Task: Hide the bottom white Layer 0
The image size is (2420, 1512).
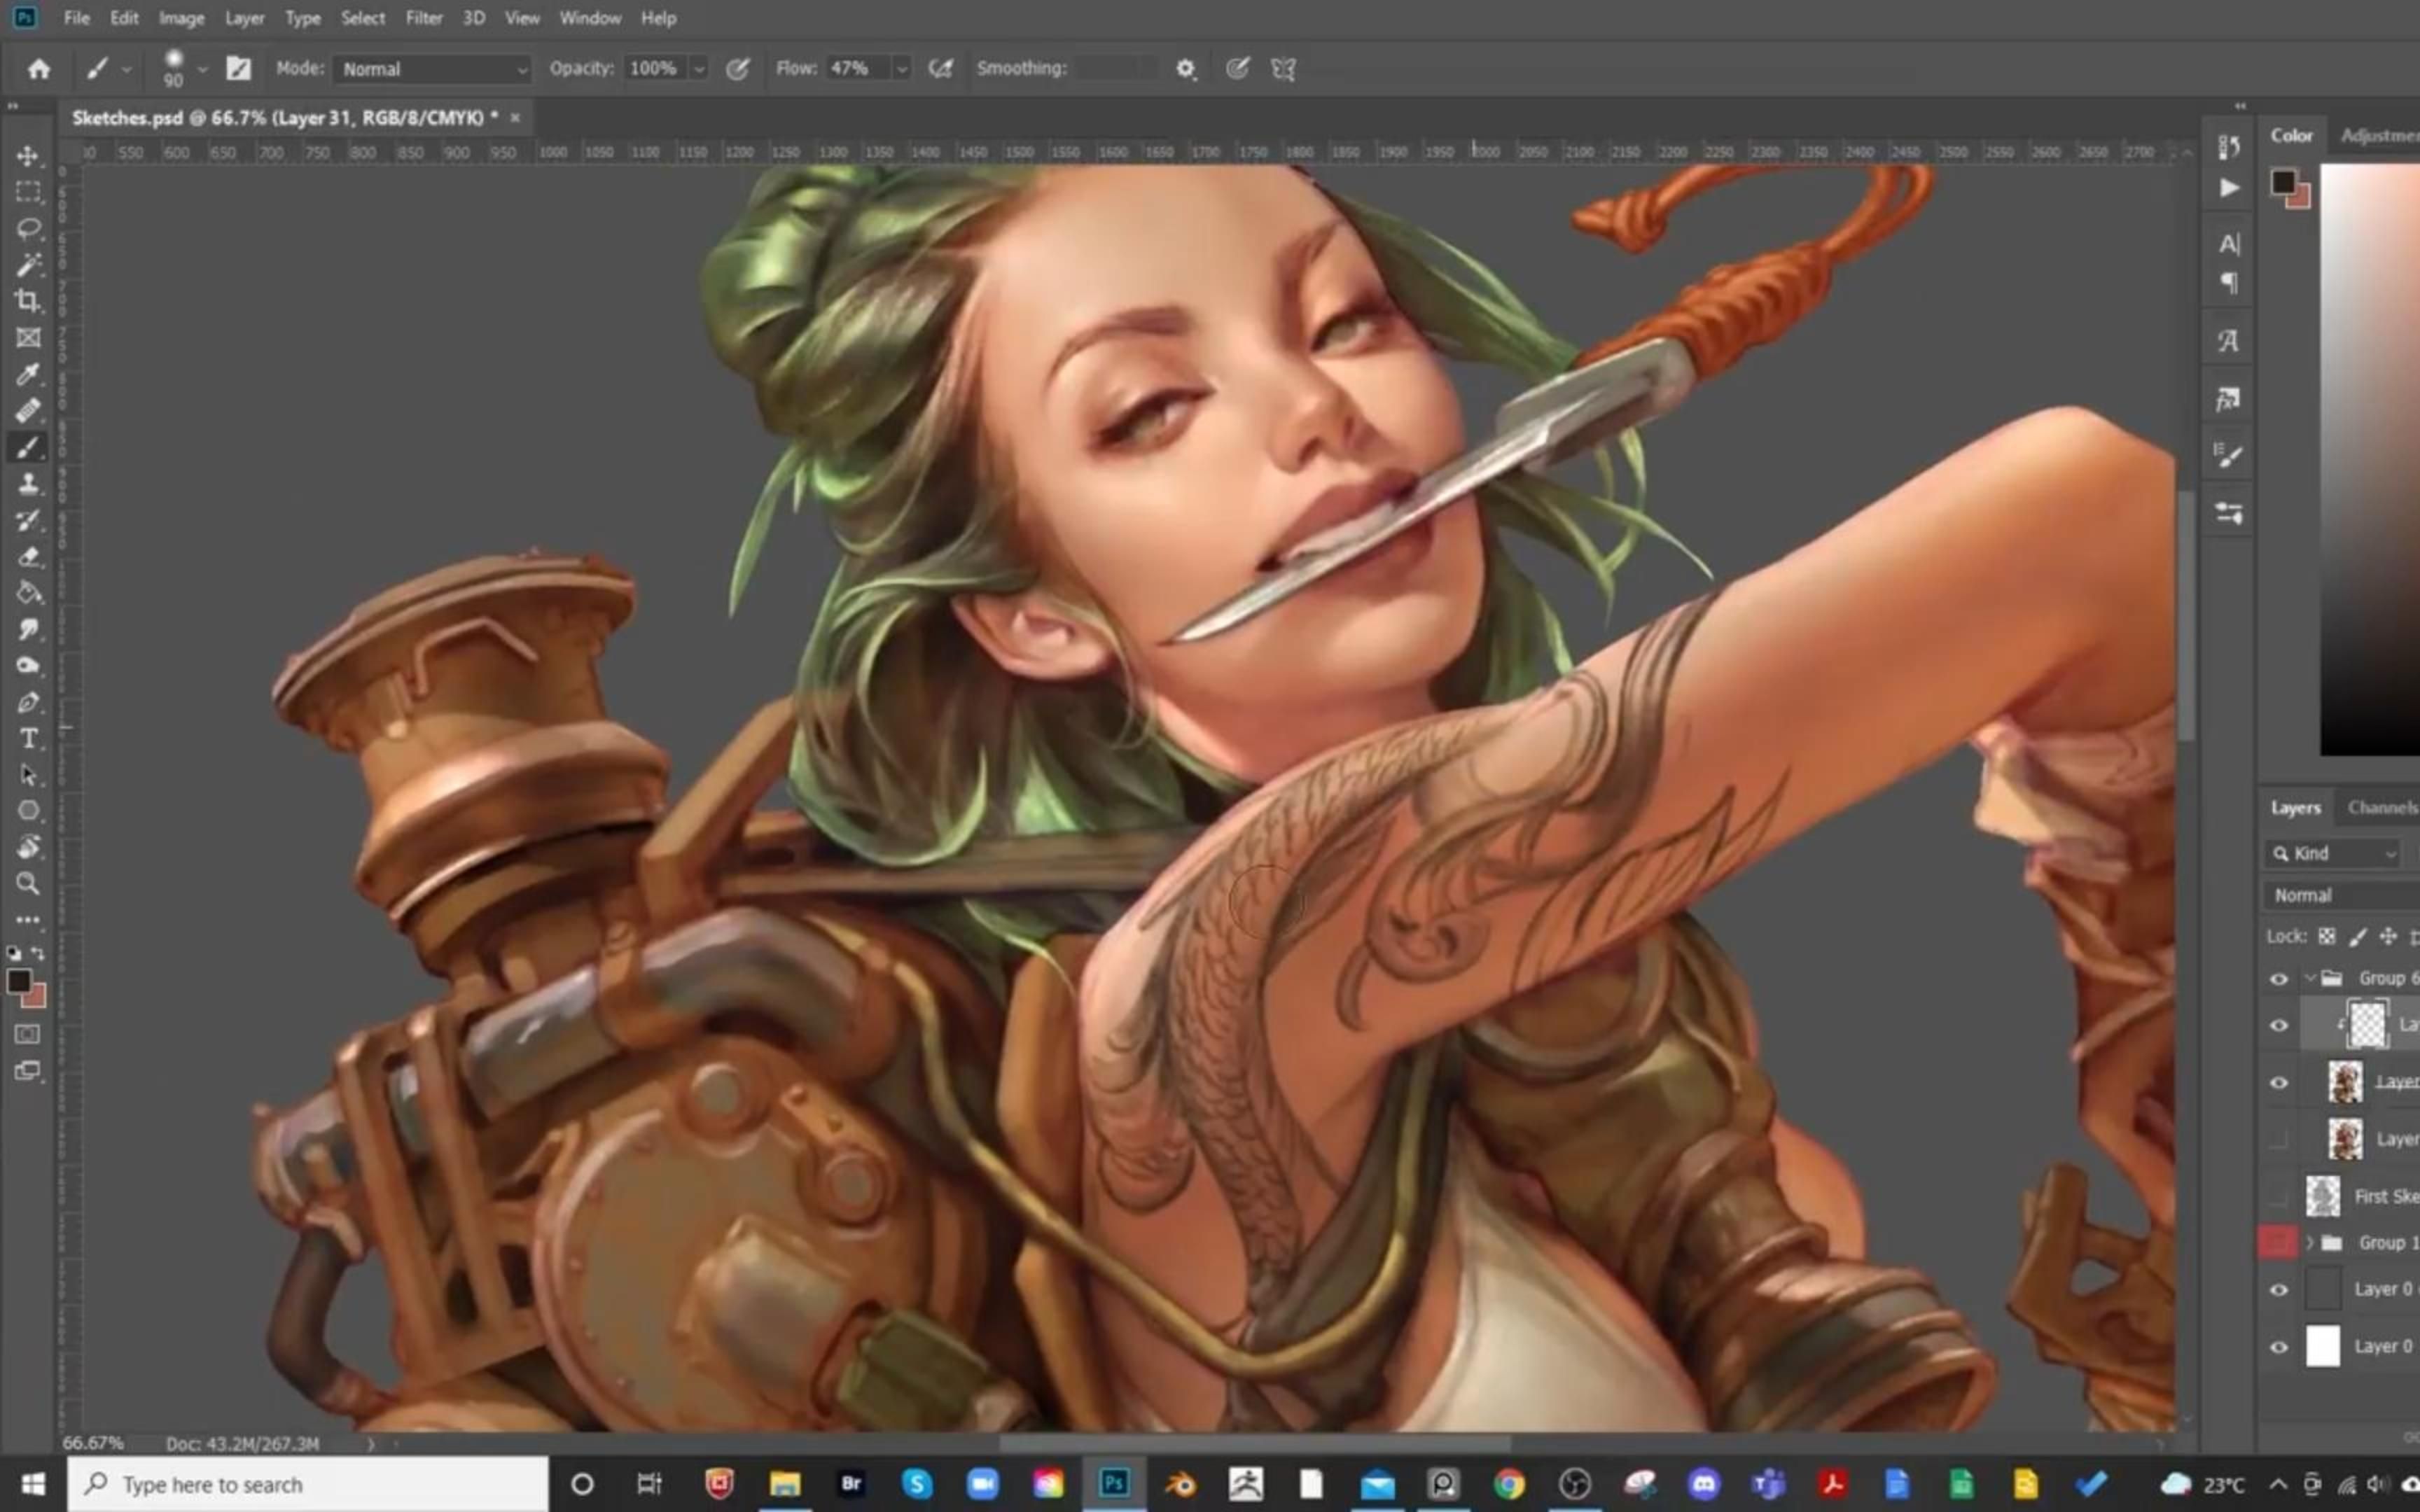Action: tap(2279, 1347)
